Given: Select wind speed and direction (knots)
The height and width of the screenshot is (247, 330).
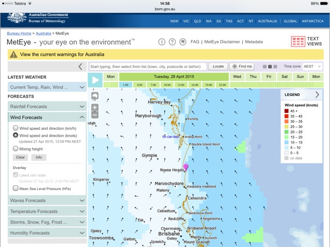Looking at the screenshot, I should (x=16, y=135).
